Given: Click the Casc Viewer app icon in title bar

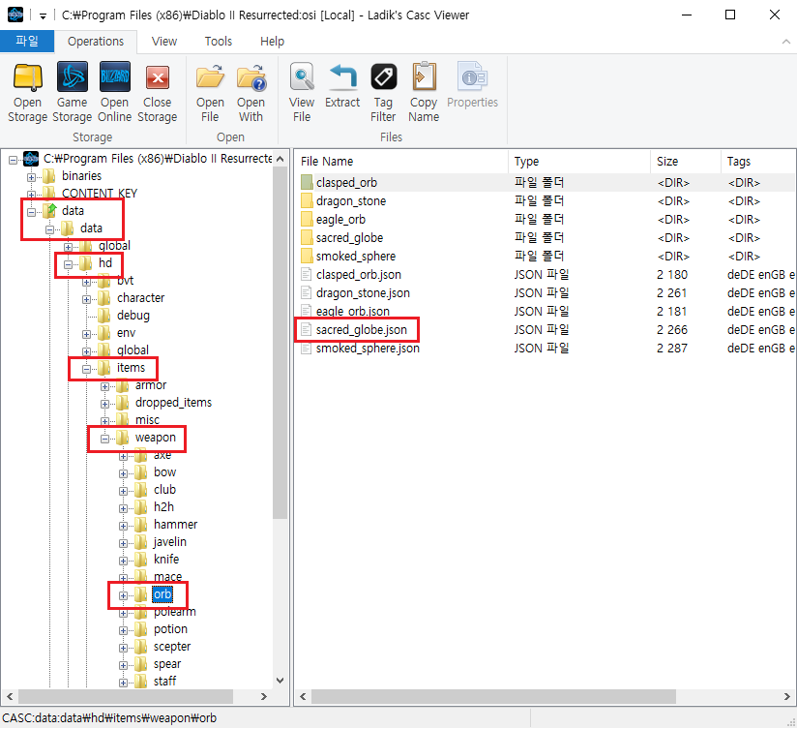Looking at the screenshot, I should pyautogui.click(x=15, y=15).
